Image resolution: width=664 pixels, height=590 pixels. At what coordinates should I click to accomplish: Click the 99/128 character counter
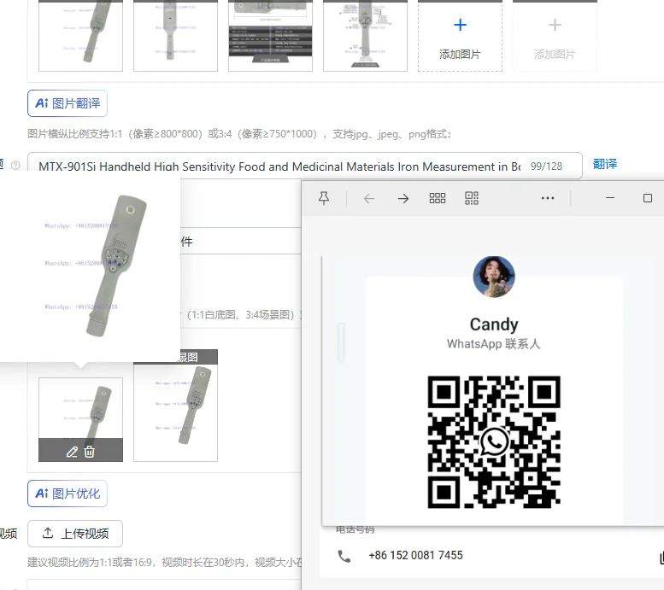(546, 166)
